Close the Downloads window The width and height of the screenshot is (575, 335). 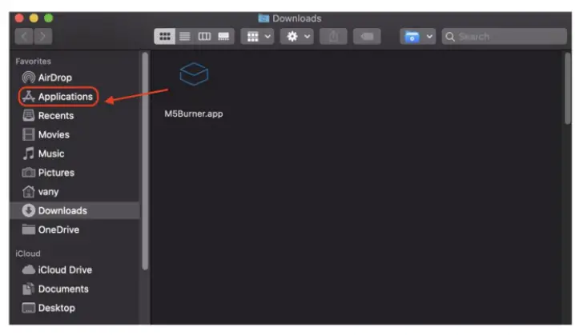(x=19, y=18)
